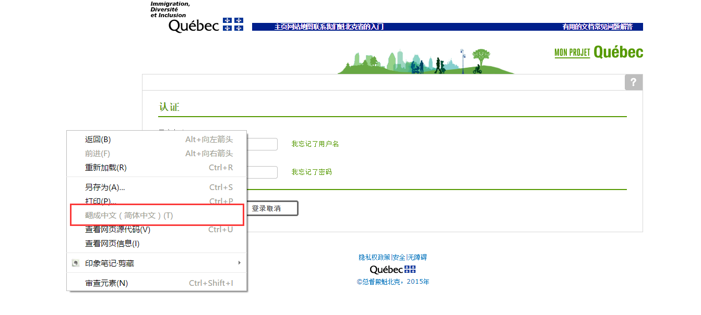The height and width of the screenshot is (315, 701).
Task: Open 查看网页信息(I) from the context menu
Action: click(x=112, y=244)
